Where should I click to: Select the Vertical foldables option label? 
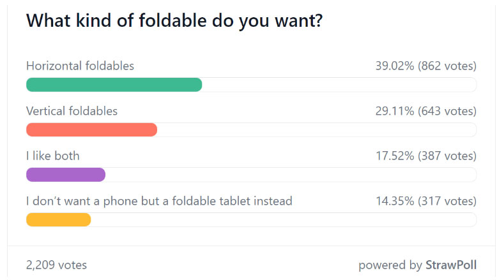[x=72, y=110]
